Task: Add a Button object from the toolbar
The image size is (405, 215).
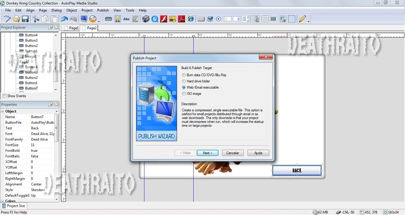Action: pos(109,19)
